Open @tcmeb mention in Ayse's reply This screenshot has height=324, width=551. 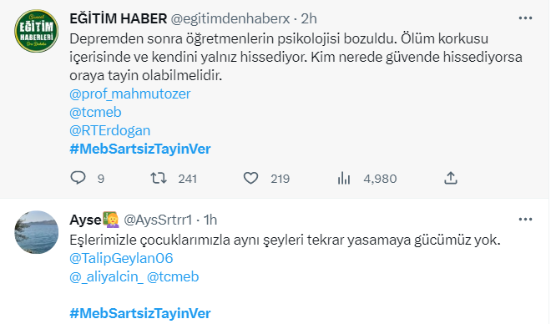point(173,276)
